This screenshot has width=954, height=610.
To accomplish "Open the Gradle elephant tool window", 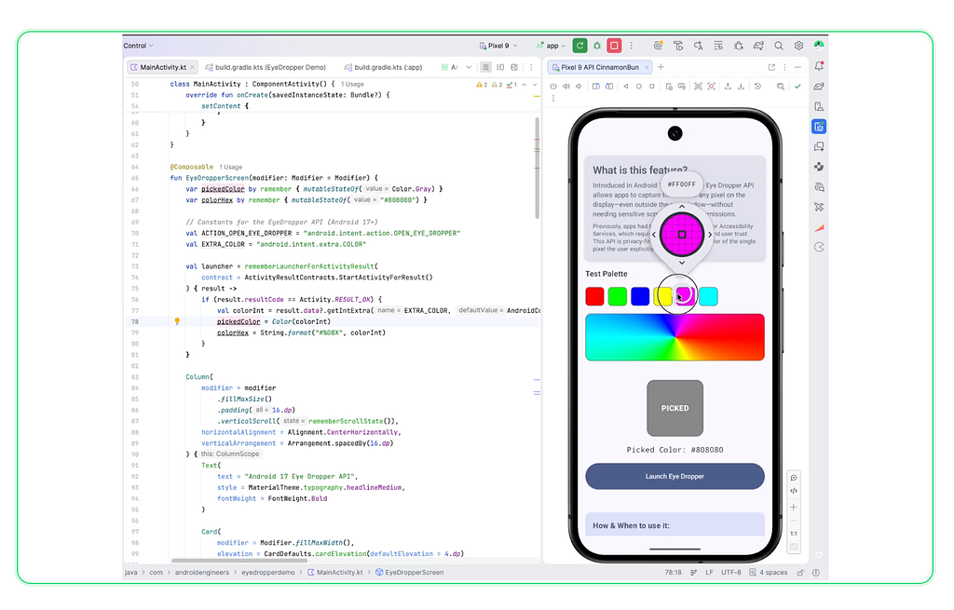I will pyautogui.click(x=819, y=87).
